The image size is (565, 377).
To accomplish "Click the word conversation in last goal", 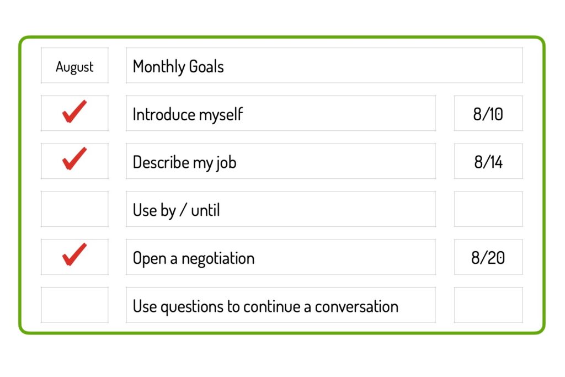I will (x=357, y=307).
